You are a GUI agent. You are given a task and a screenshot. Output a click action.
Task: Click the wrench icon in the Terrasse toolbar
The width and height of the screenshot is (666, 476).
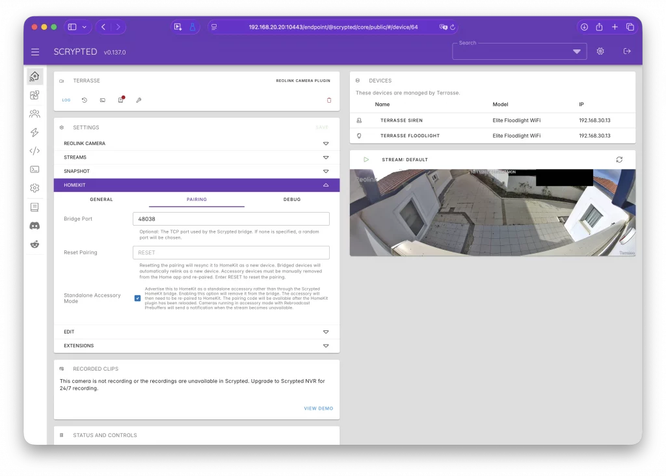[139, 100]
